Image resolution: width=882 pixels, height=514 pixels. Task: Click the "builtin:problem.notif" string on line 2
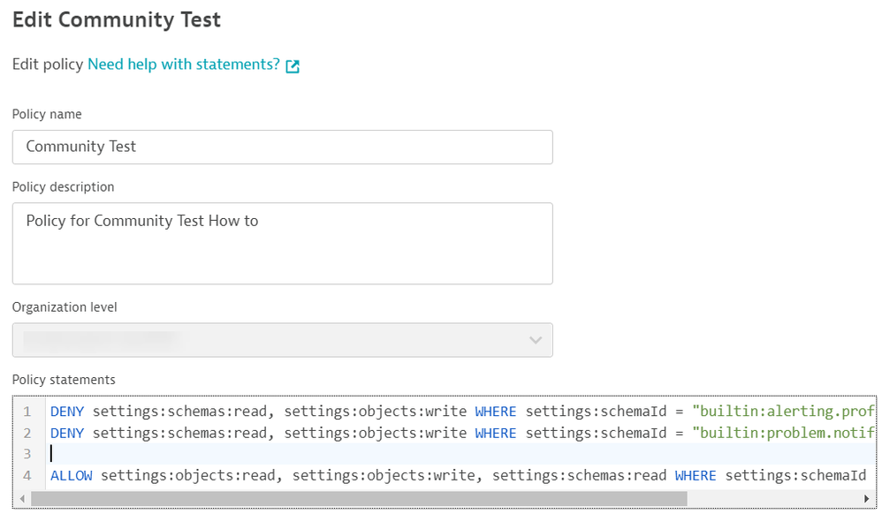(x=784, y=433)
